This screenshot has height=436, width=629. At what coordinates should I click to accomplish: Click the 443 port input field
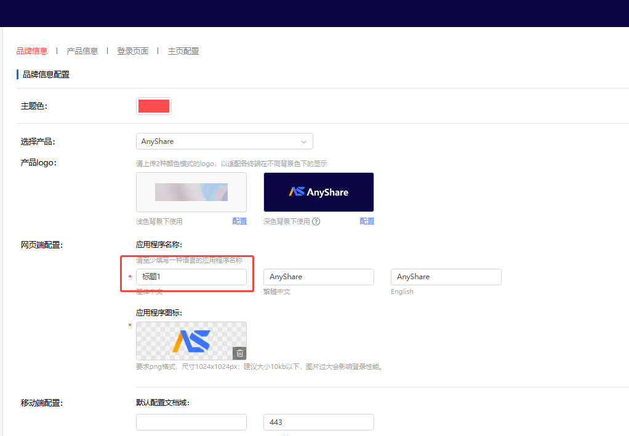pyautogui.click(x=318, y=422)
